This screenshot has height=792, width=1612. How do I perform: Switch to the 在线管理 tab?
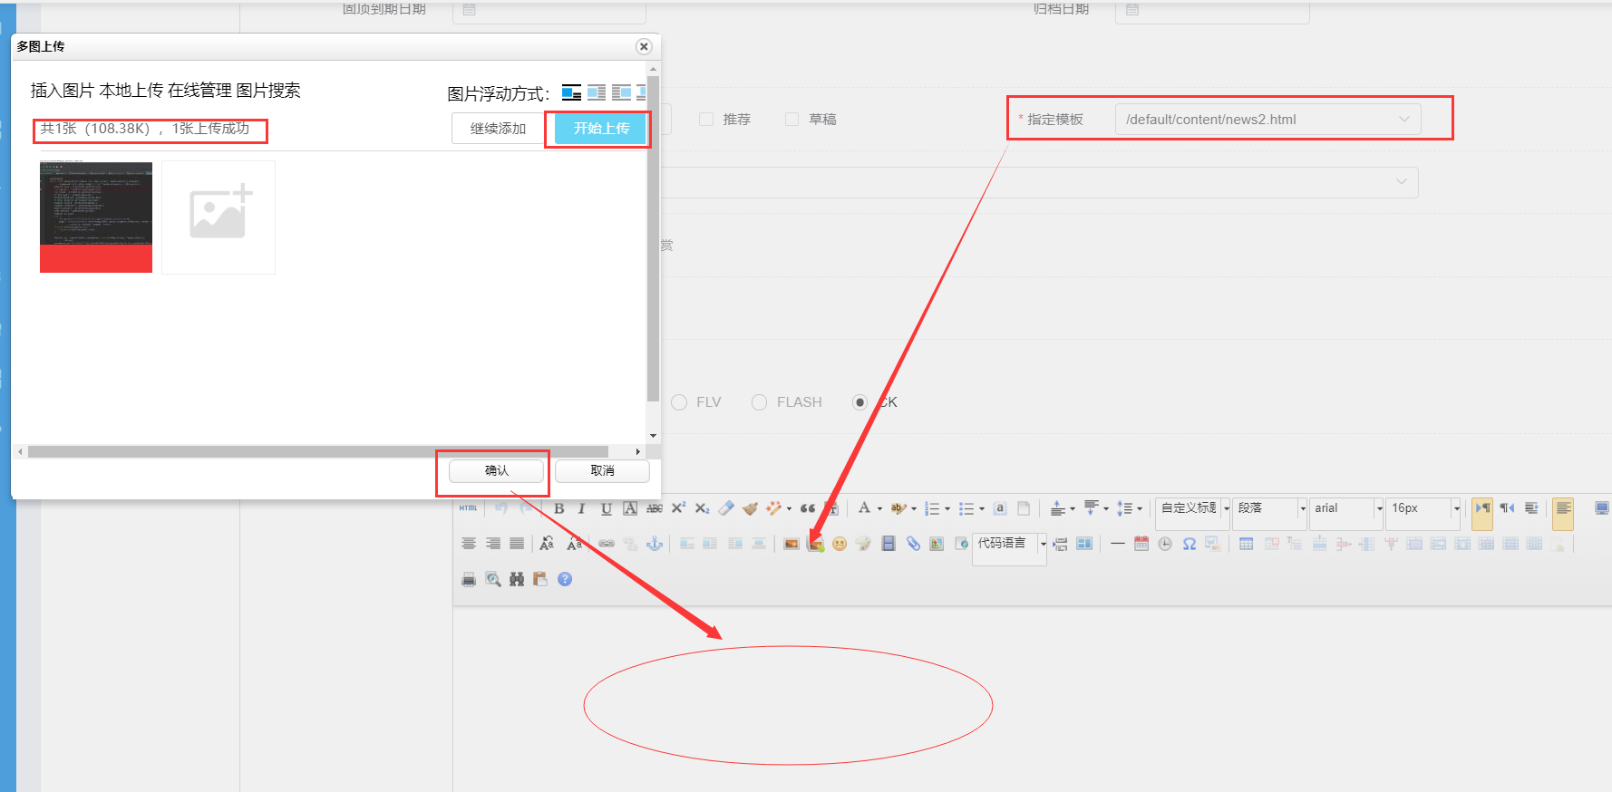(x=199, y=91)
